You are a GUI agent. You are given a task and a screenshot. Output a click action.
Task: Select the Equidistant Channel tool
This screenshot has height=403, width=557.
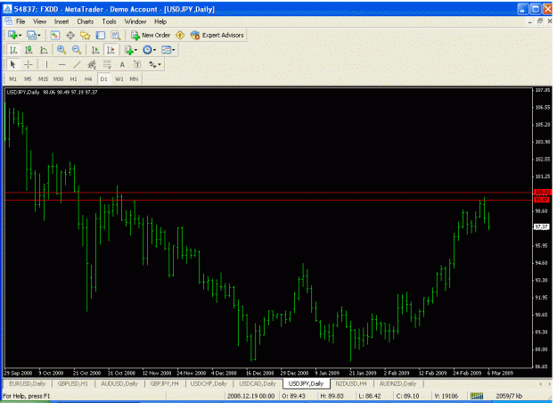click(x=92, y=64)
